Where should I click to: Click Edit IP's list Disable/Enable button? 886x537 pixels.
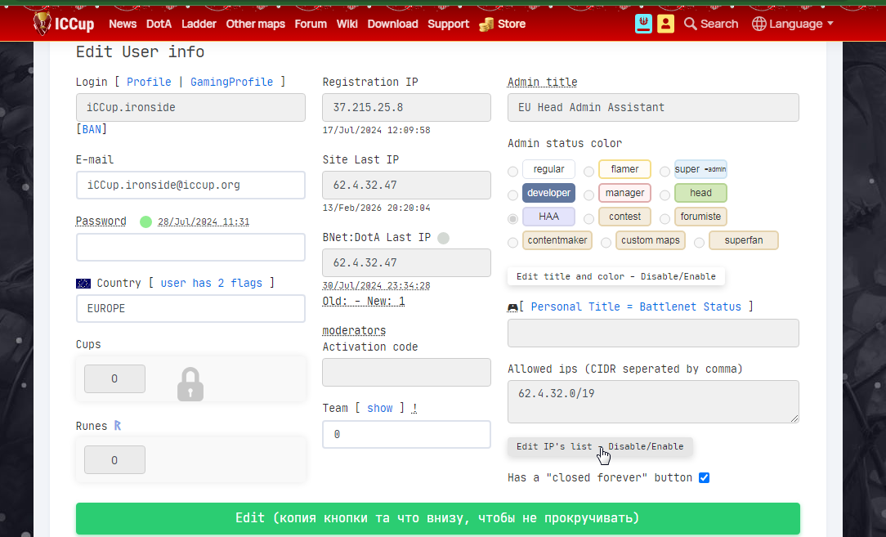600,446
